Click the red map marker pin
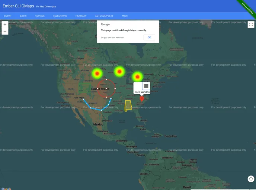This screenshot has height=190, width=256. pyautogui.click(x=142, y=99)
